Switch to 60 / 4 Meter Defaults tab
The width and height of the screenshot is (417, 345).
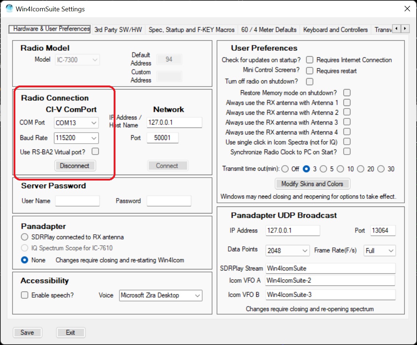click(269, 30)
